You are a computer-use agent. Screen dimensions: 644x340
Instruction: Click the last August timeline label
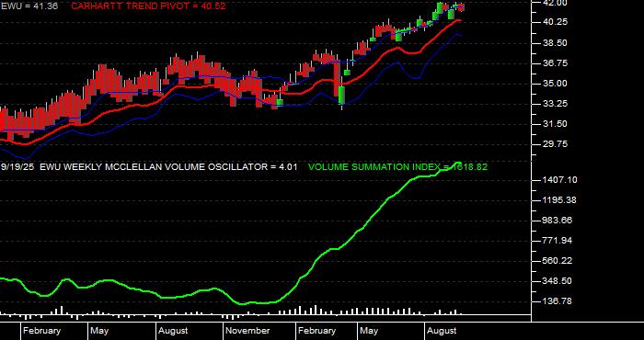[x=441, y=331]
